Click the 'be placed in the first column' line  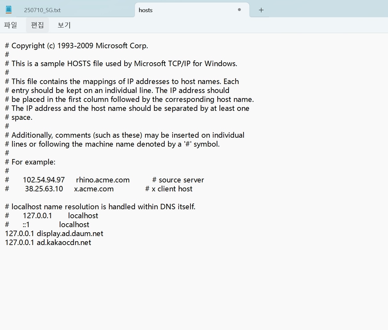click(129, 99)
